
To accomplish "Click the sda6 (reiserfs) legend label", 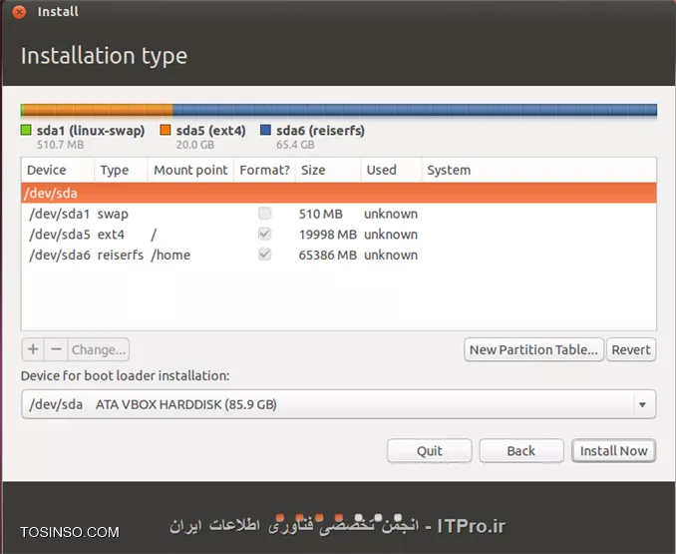I will click(320, 131).
